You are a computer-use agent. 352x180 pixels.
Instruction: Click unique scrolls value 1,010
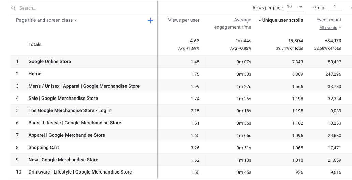point(297,160)
